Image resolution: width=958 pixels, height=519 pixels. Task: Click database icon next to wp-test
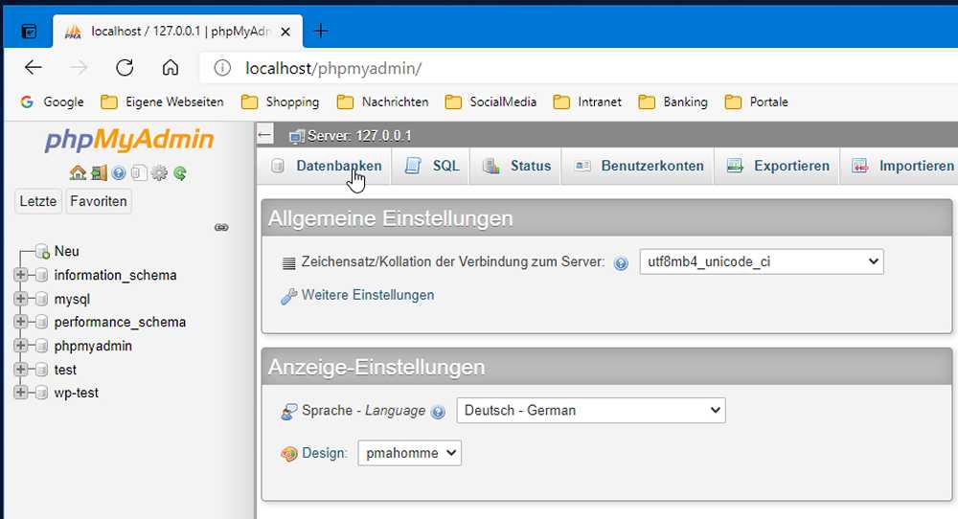(41, 393)
